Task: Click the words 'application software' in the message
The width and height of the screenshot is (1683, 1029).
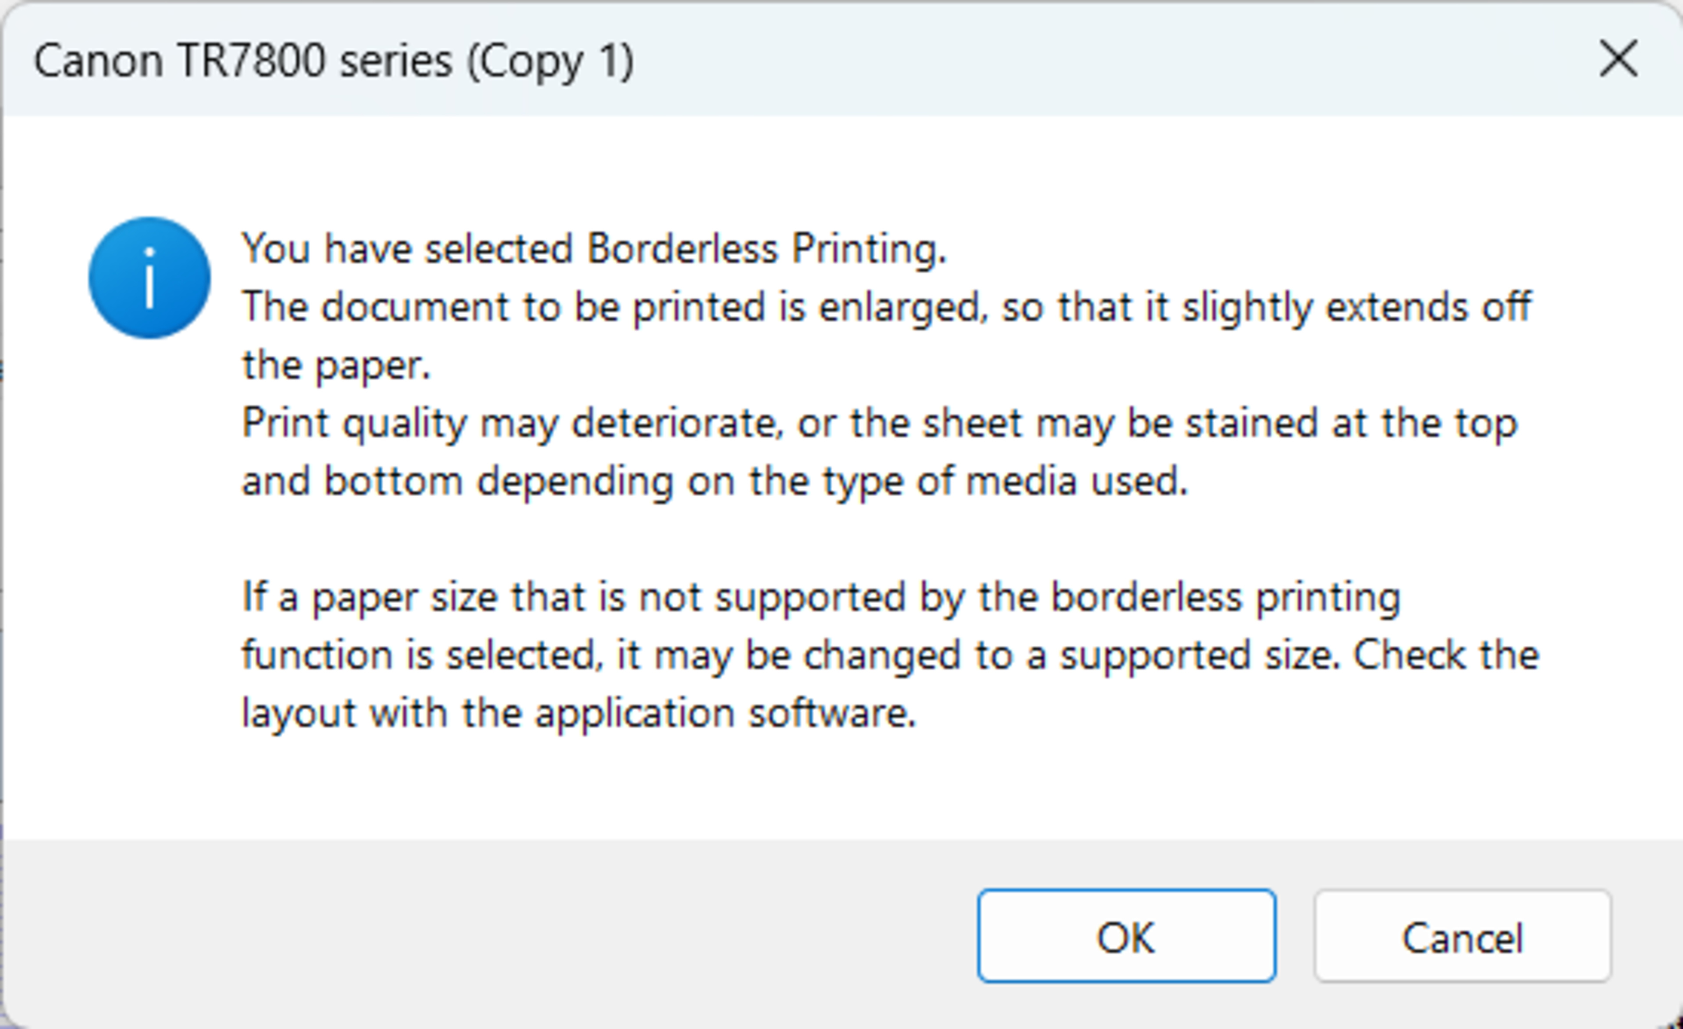Action: (725, 714)
